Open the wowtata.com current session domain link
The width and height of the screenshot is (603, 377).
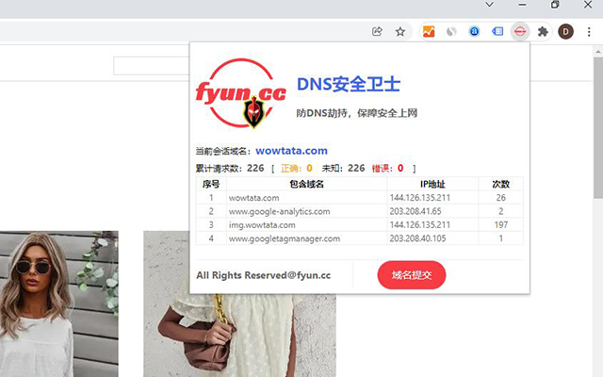pos(291,151)
